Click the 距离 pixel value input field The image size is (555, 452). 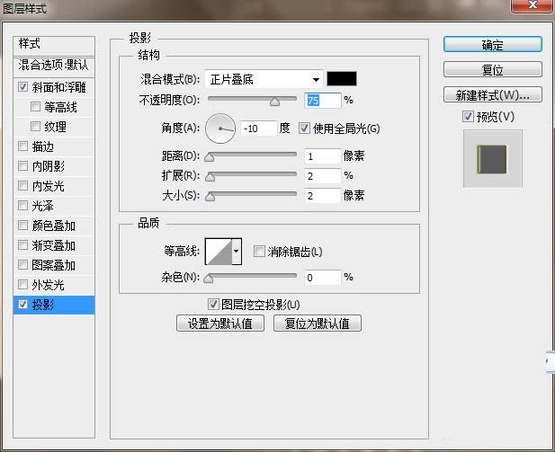click(321, 156)
